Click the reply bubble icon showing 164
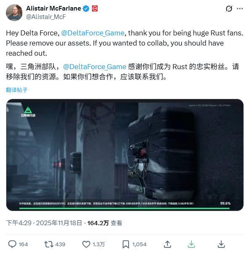 (x=12, y=244)
